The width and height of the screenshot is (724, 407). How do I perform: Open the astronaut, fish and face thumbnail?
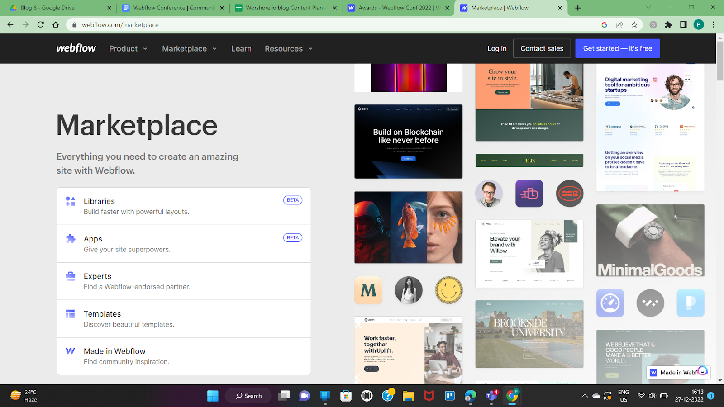pyautogui.click(x=409, y=227)
